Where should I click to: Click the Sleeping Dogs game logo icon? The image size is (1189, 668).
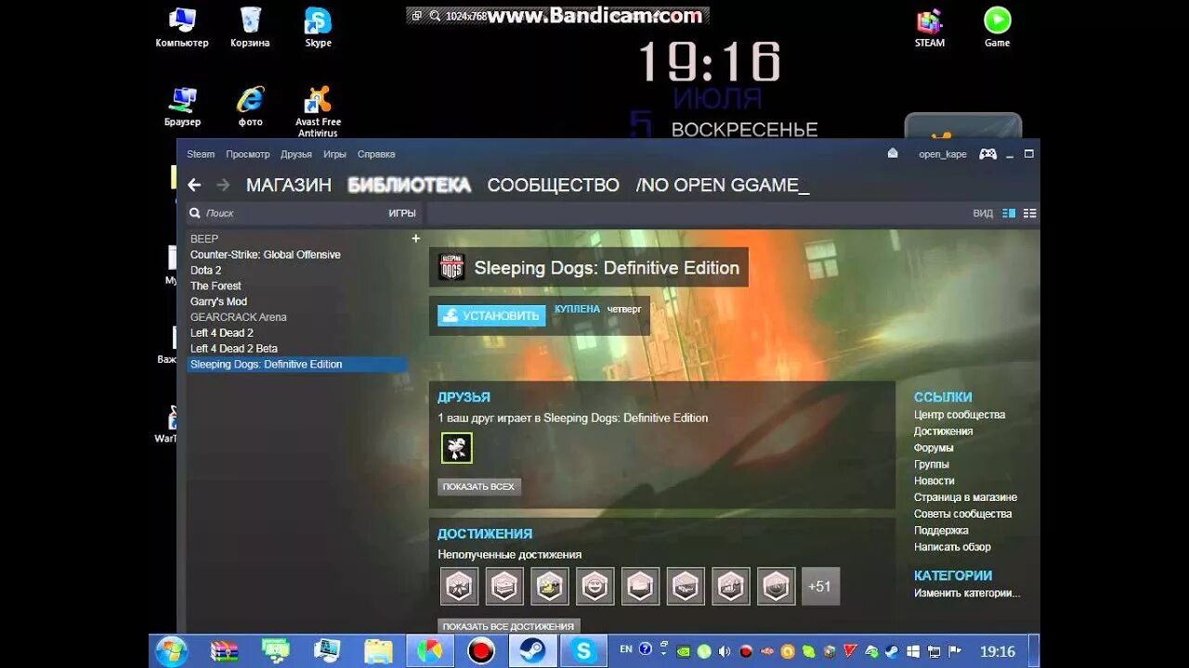coord(451,267)
